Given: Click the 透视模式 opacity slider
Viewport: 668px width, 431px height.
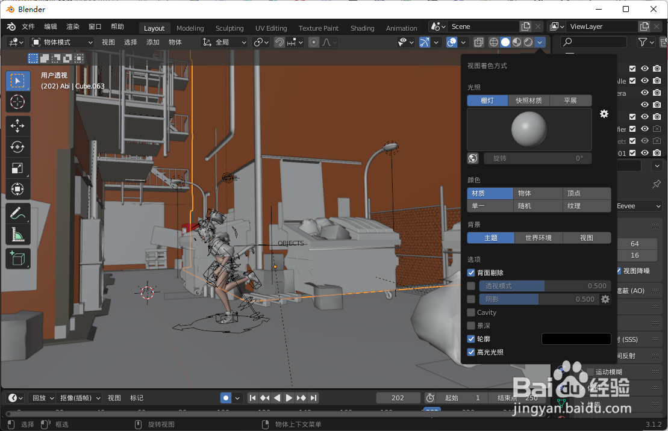Looking at the screenshot, I should click(545, 286).
